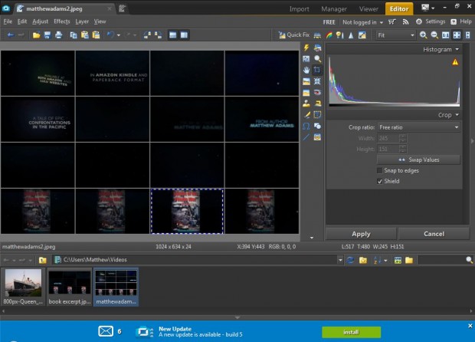Image resolution: width=475 pixels, height=342 pixels.
Task: Open the View menu
Action: click(100, 21)
